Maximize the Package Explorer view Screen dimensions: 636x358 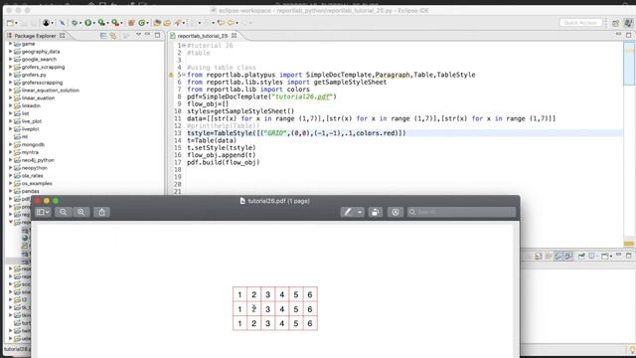click(157, 36)
